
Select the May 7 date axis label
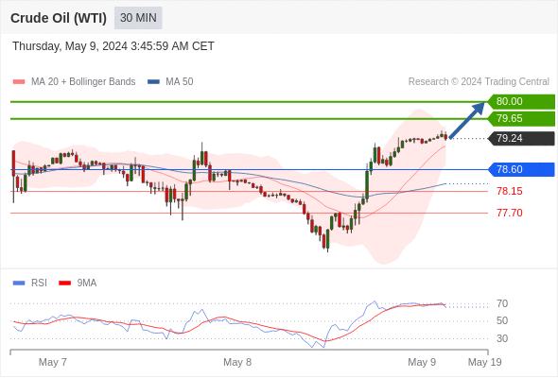click(x=53, y=362)
